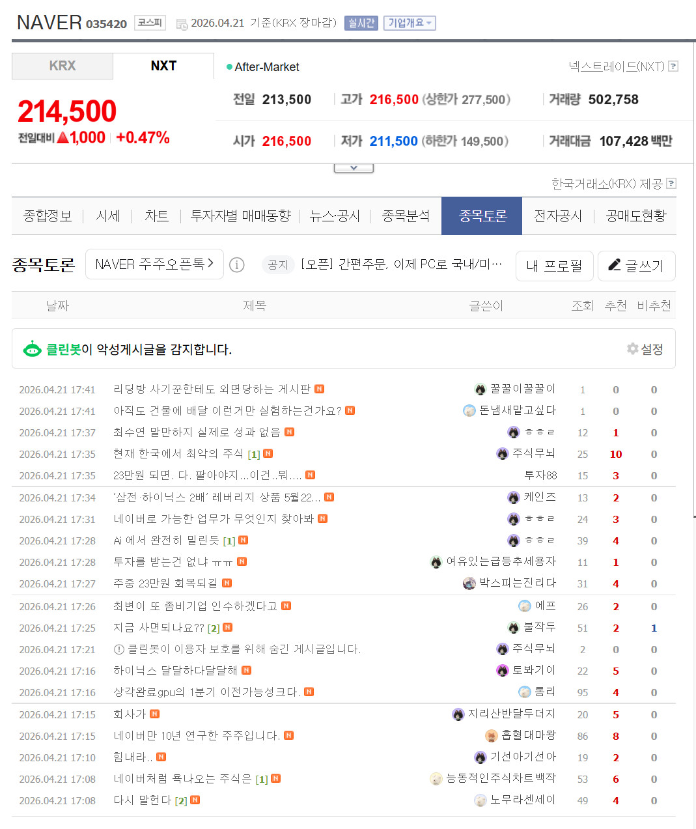This screenshot has width=696, height=829.
Task: Open the 삼전·하이닉스 2배 레버리지 post
Action: click(x=217, y=497)
